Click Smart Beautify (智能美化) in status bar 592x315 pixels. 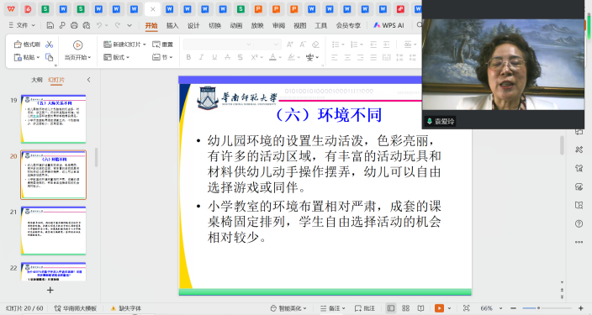[288, 308]
